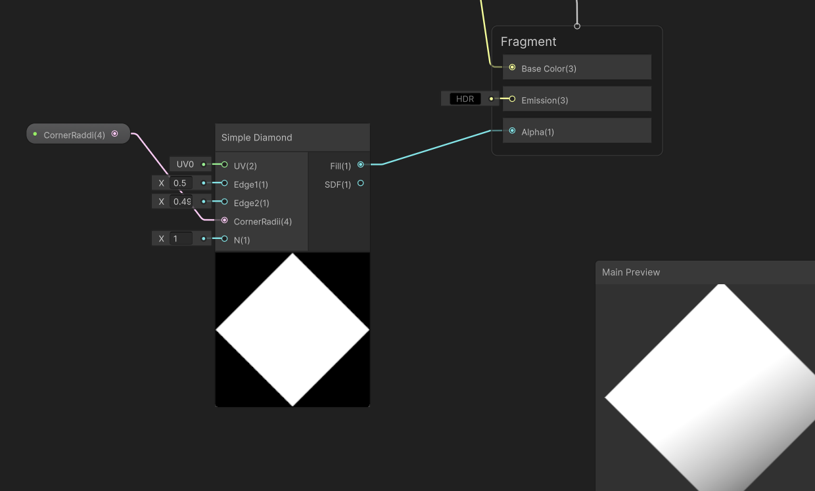Click the Alpha(1) input port
The image size is (815, 491).
pyautogui.click(x=512, y=131)
